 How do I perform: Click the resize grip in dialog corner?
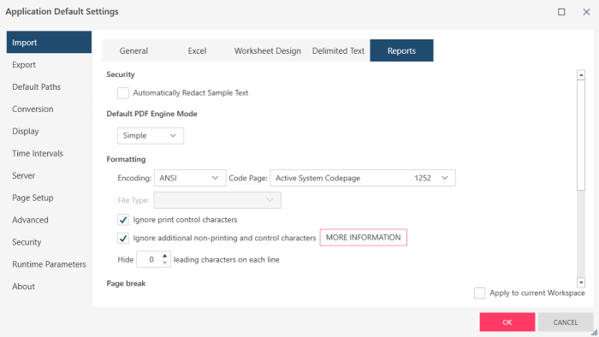point(595,333)
